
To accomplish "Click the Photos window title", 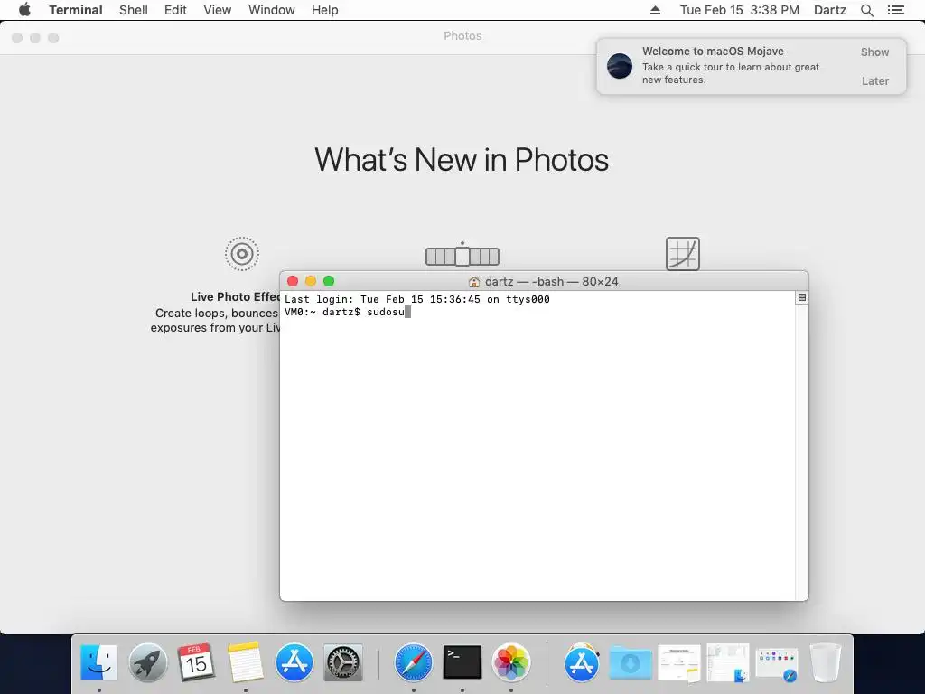I will pyautogui.click(x=462, y=36).
